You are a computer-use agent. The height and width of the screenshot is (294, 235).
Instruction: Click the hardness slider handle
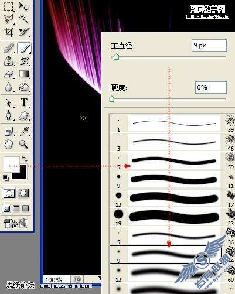(x=111, y=99)
